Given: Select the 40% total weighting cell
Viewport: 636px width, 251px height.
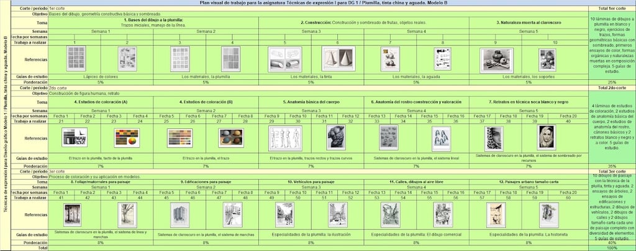Looking at the screenshot, I should click(612, 242).
